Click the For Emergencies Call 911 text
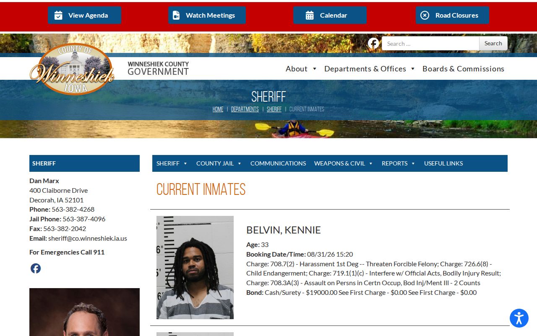The image size is (537, 336). [67, 252]
